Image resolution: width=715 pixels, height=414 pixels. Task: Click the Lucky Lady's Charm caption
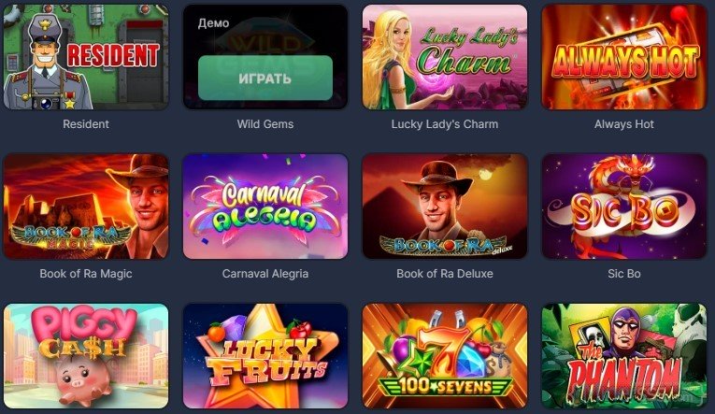(x=445, y=124)
